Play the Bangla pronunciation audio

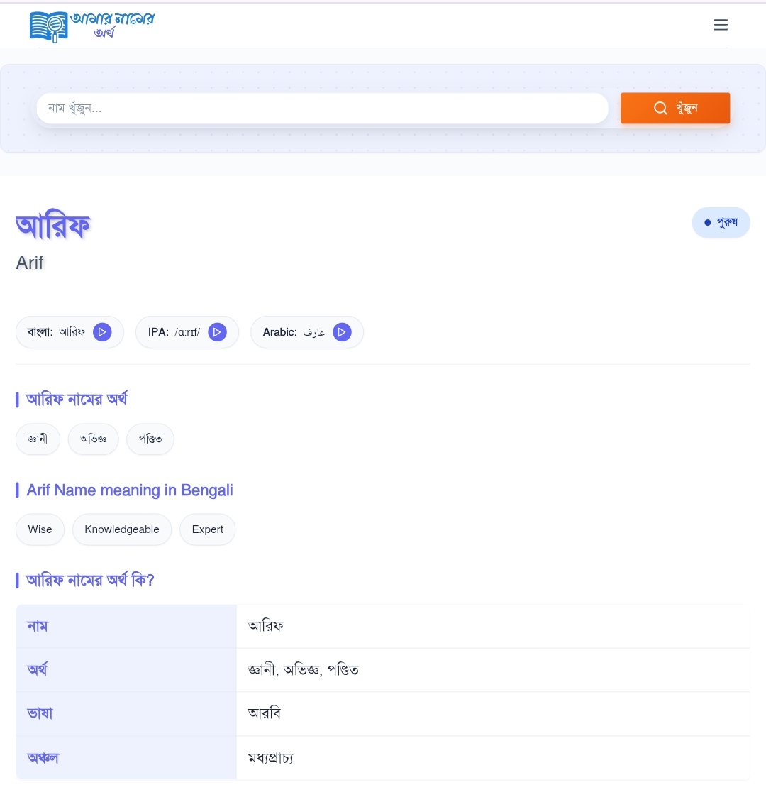(103, 332)
